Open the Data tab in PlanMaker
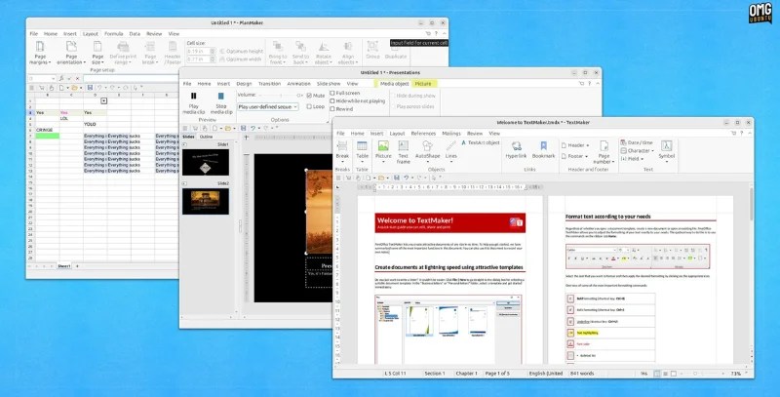This screenshot has width=780, height=397. tap(135, 34)
